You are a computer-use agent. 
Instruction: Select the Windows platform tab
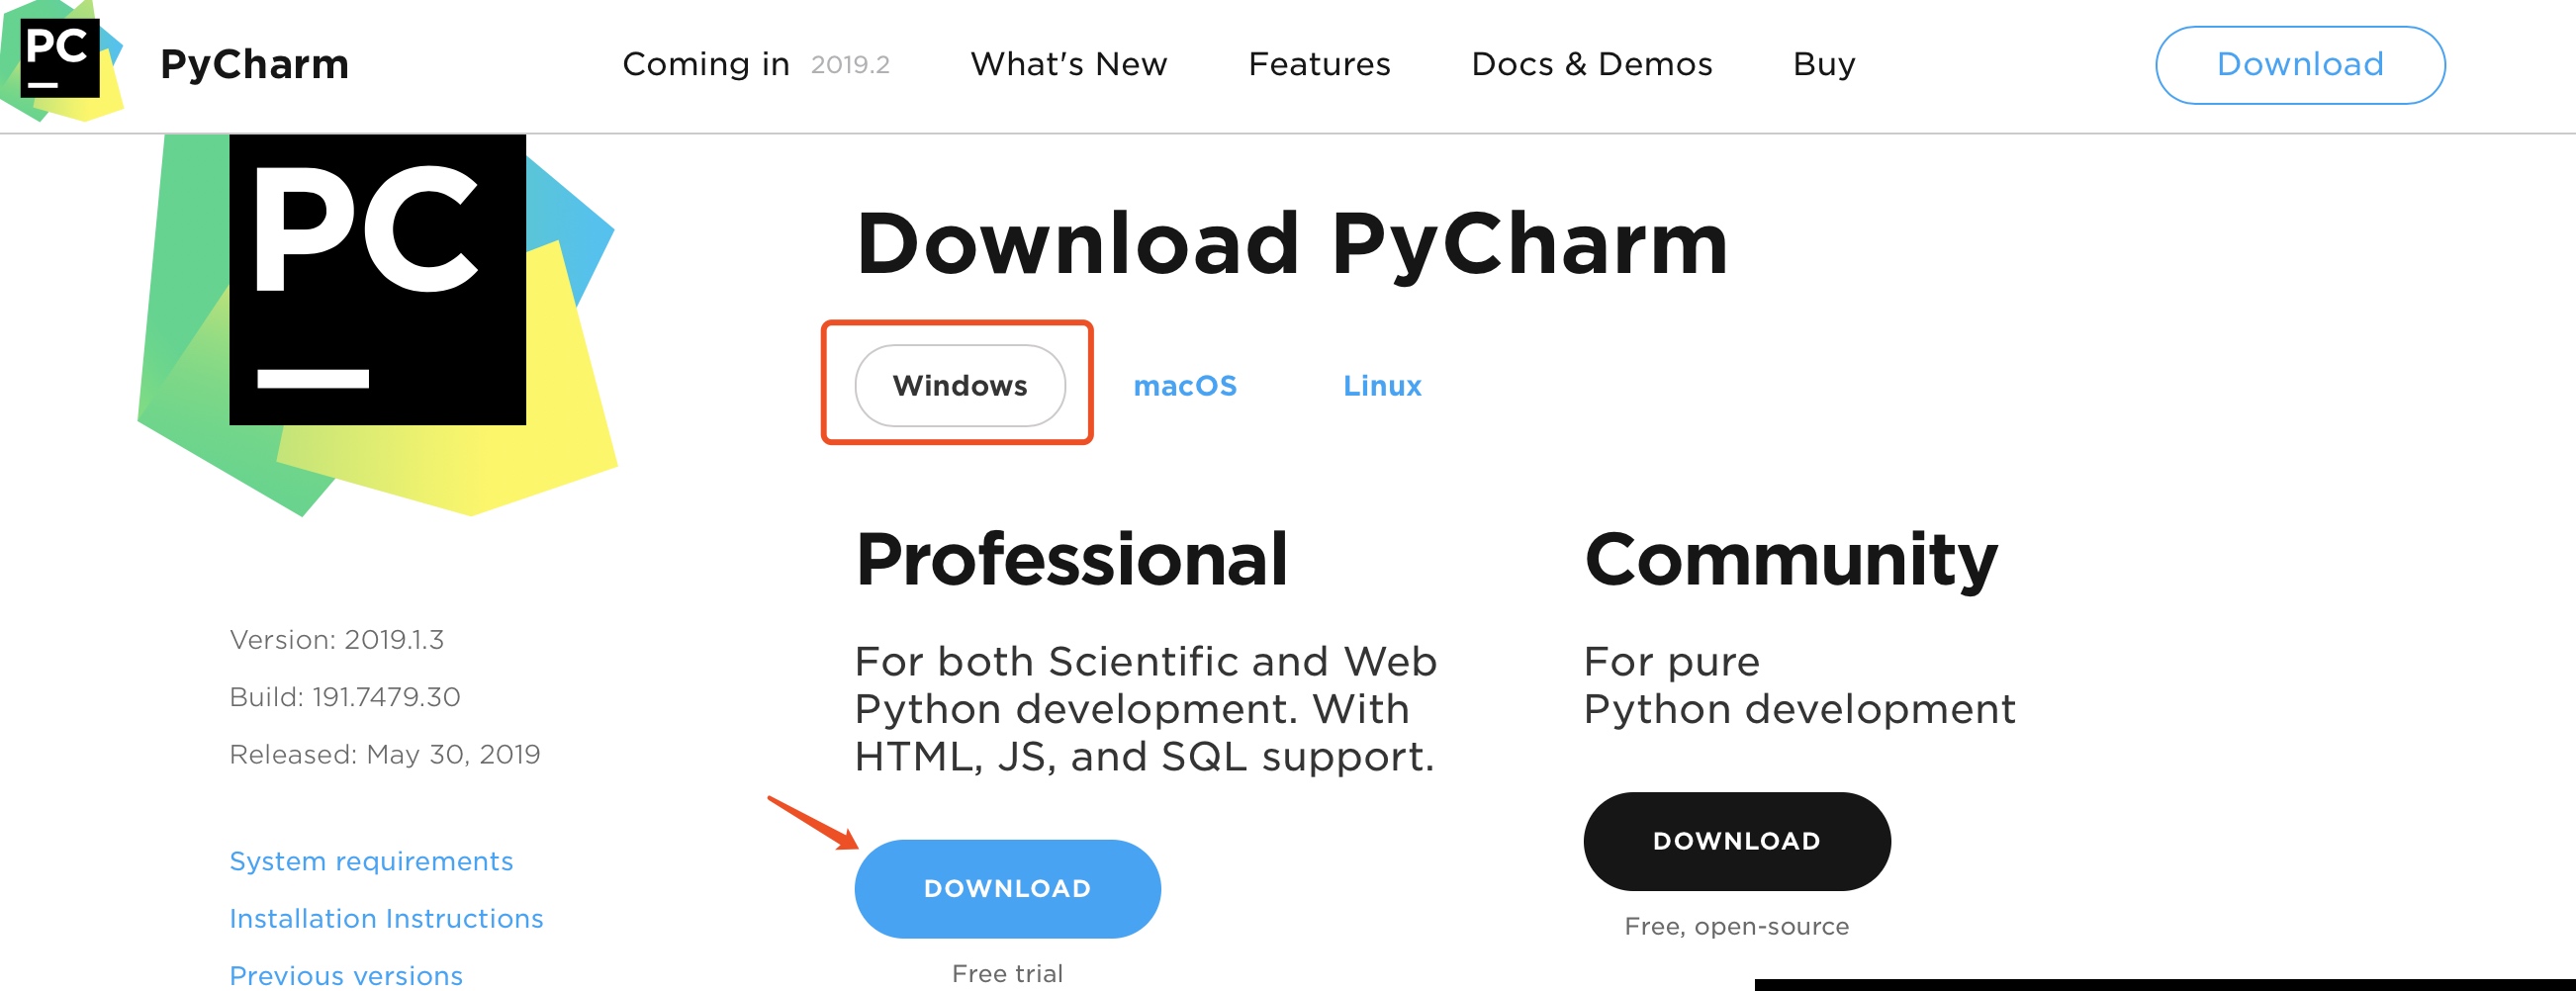(960, 385)
